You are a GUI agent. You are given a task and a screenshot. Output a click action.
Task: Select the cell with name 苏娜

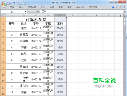(x=24, y=47)
